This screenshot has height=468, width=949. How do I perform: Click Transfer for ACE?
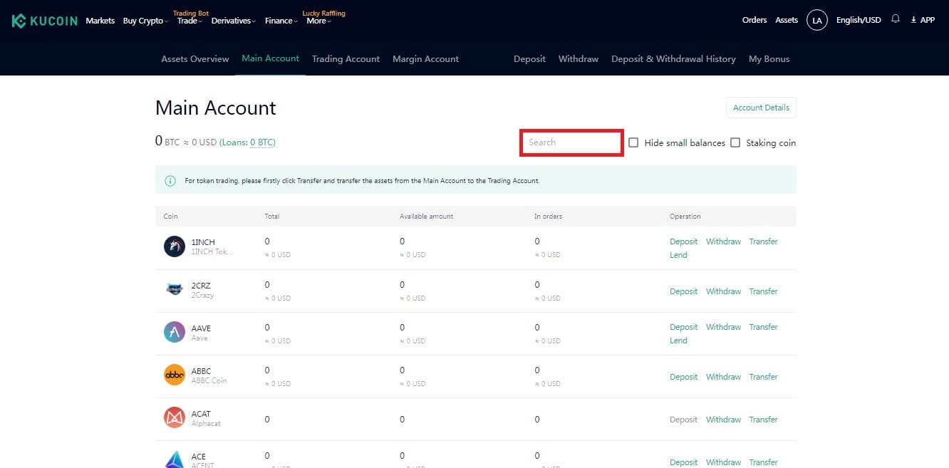[x=763, y=462]
